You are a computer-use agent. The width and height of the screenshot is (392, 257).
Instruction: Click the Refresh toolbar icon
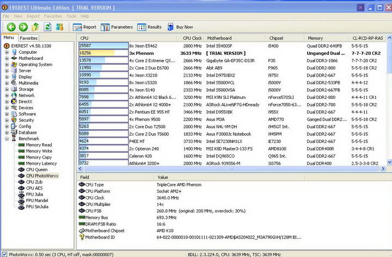click(47, 27)
